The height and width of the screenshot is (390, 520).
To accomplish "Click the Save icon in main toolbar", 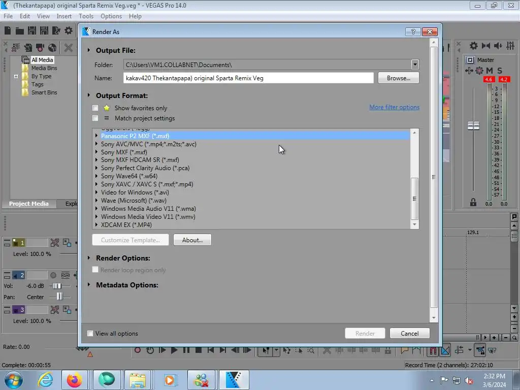I will click(32, 31).
